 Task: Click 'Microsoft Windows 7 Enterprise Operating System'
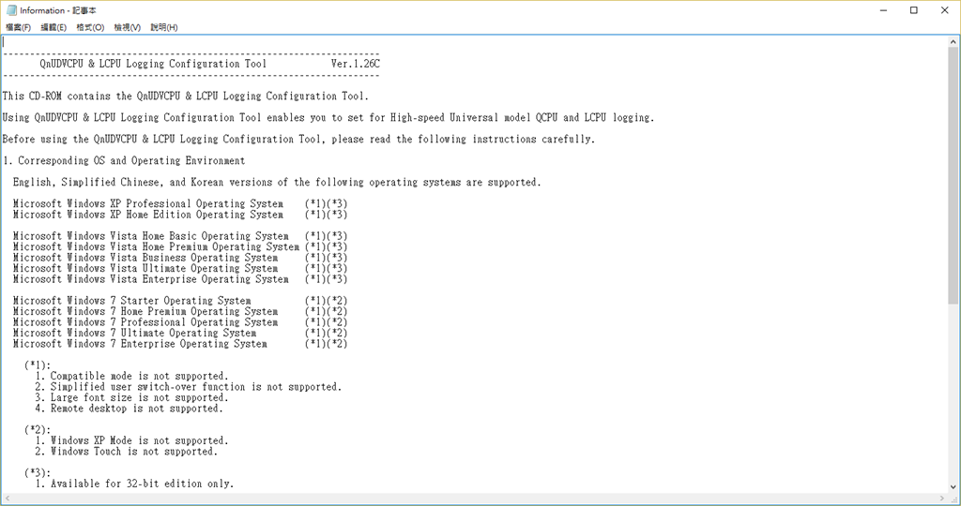coord(141,344)
